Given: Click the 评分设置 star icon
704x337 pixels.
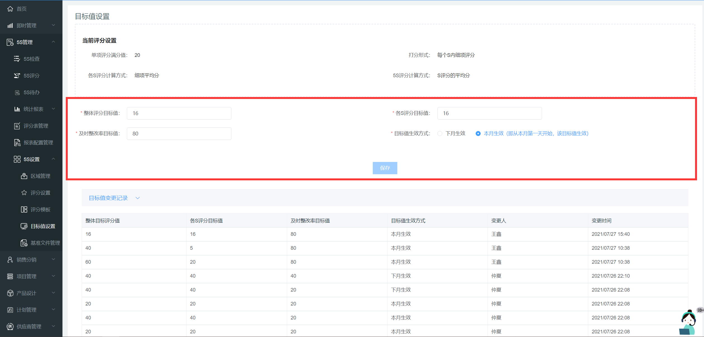Looking at the screenshot, I should point(24,193).
